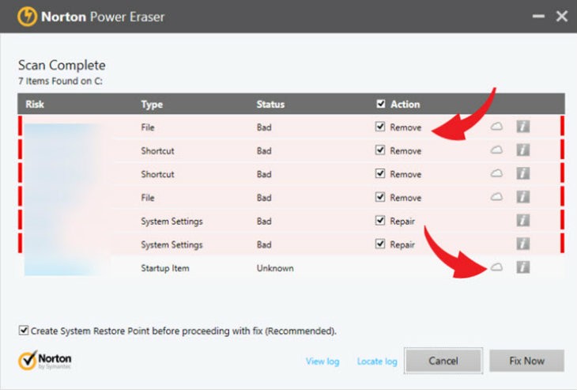Click the Risk column header

click(35, 104)
